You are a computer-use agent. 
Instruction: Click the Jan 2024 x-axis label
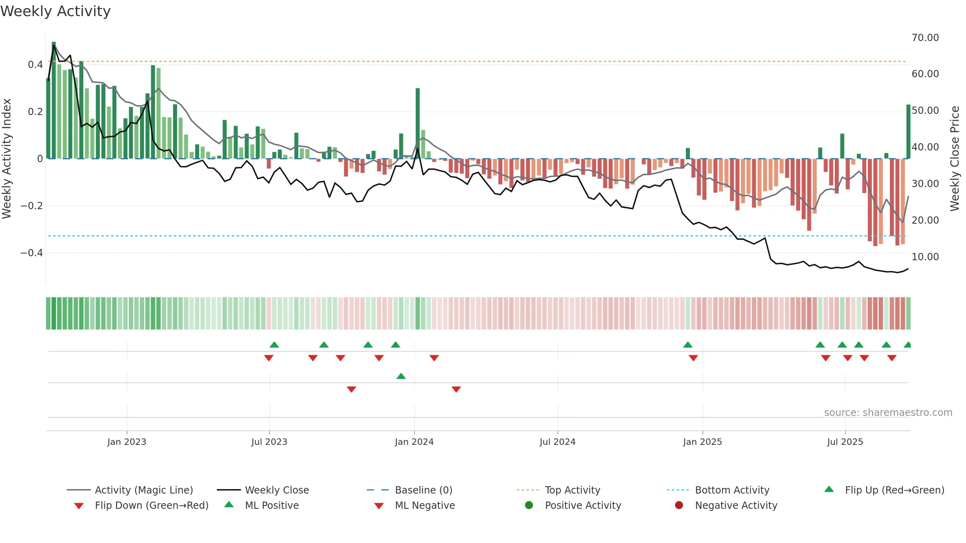pyautogui.click(x=414, y=442)
